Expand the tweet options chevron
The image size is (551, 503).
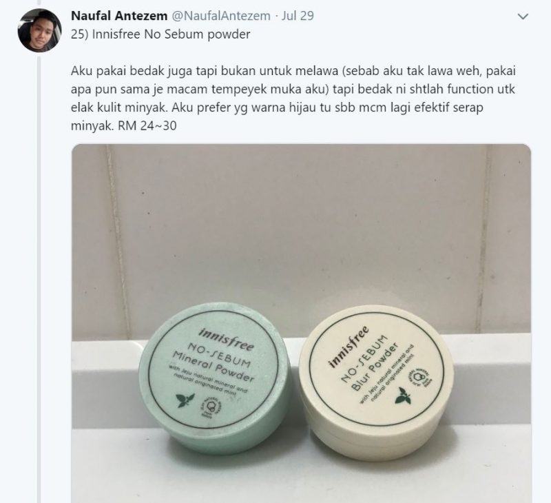[523, 17]
